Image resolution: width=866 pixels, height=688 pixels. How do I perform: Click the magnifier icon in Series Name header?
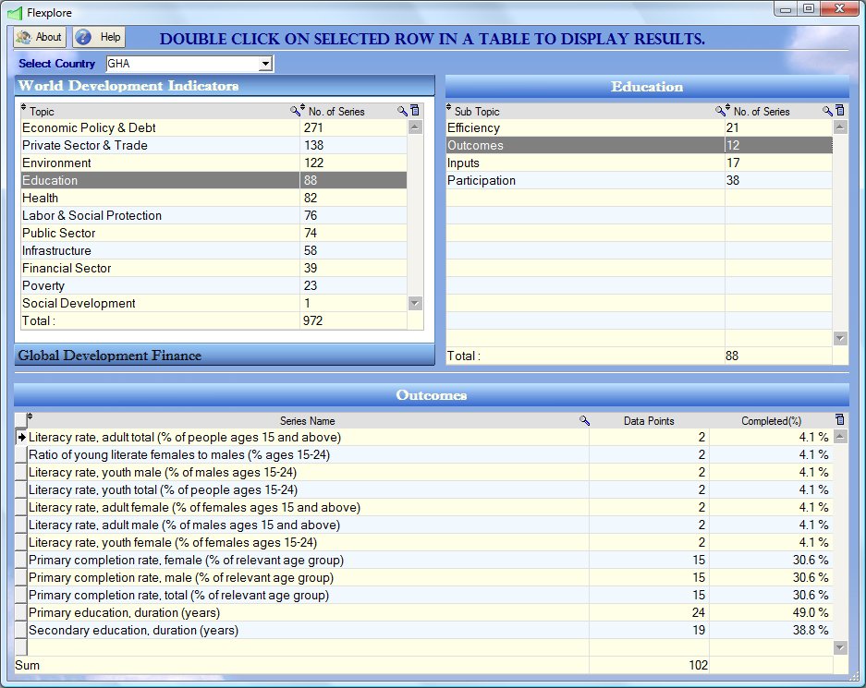(x=584, y=421)
